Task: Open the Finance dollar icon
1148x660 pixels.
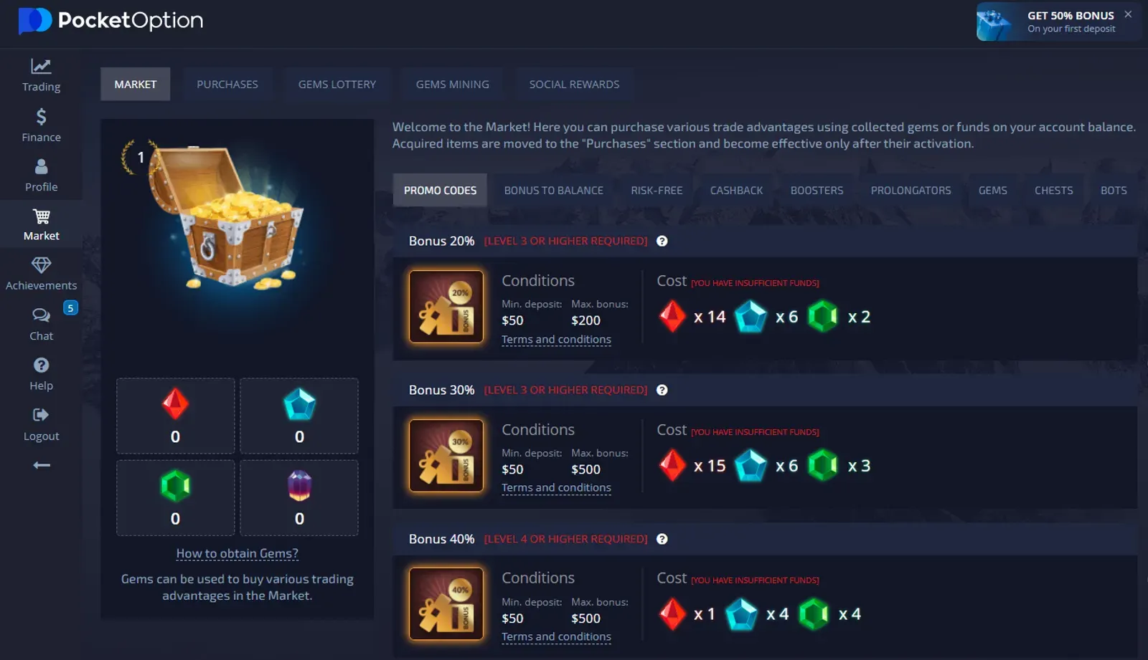Action: point(41,117)
